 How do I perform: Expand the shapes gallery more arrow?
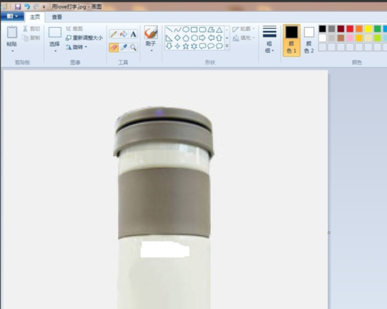(x=227, y=46)
